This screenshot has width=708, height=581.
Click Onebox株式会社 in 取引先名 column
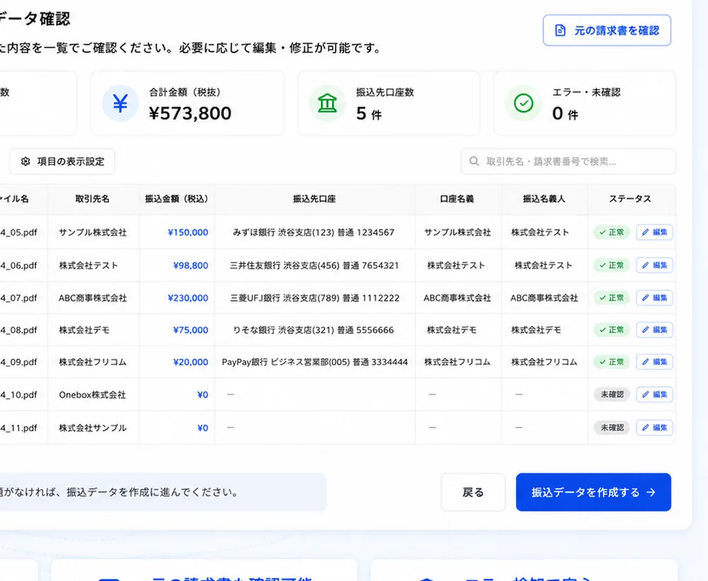coord(92,394)
